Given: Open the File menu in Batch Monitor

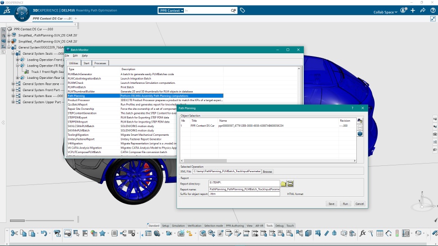Looking at the screenshot, I should coord(67,56).
